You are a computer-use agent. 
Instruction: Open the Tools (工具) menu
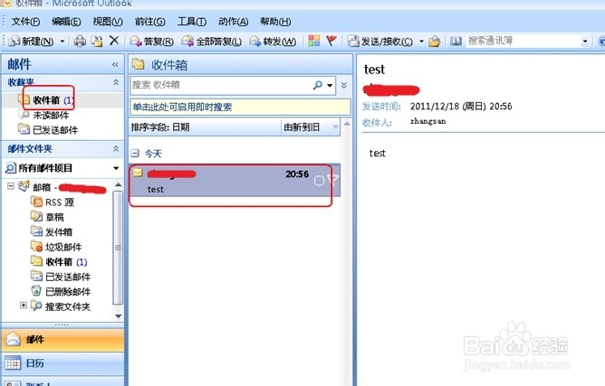click(192, 22)
